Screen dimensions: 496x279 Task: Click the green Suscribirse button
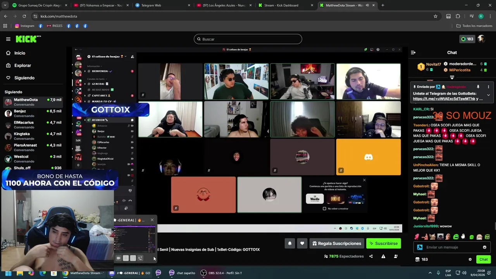coord(384,243)
